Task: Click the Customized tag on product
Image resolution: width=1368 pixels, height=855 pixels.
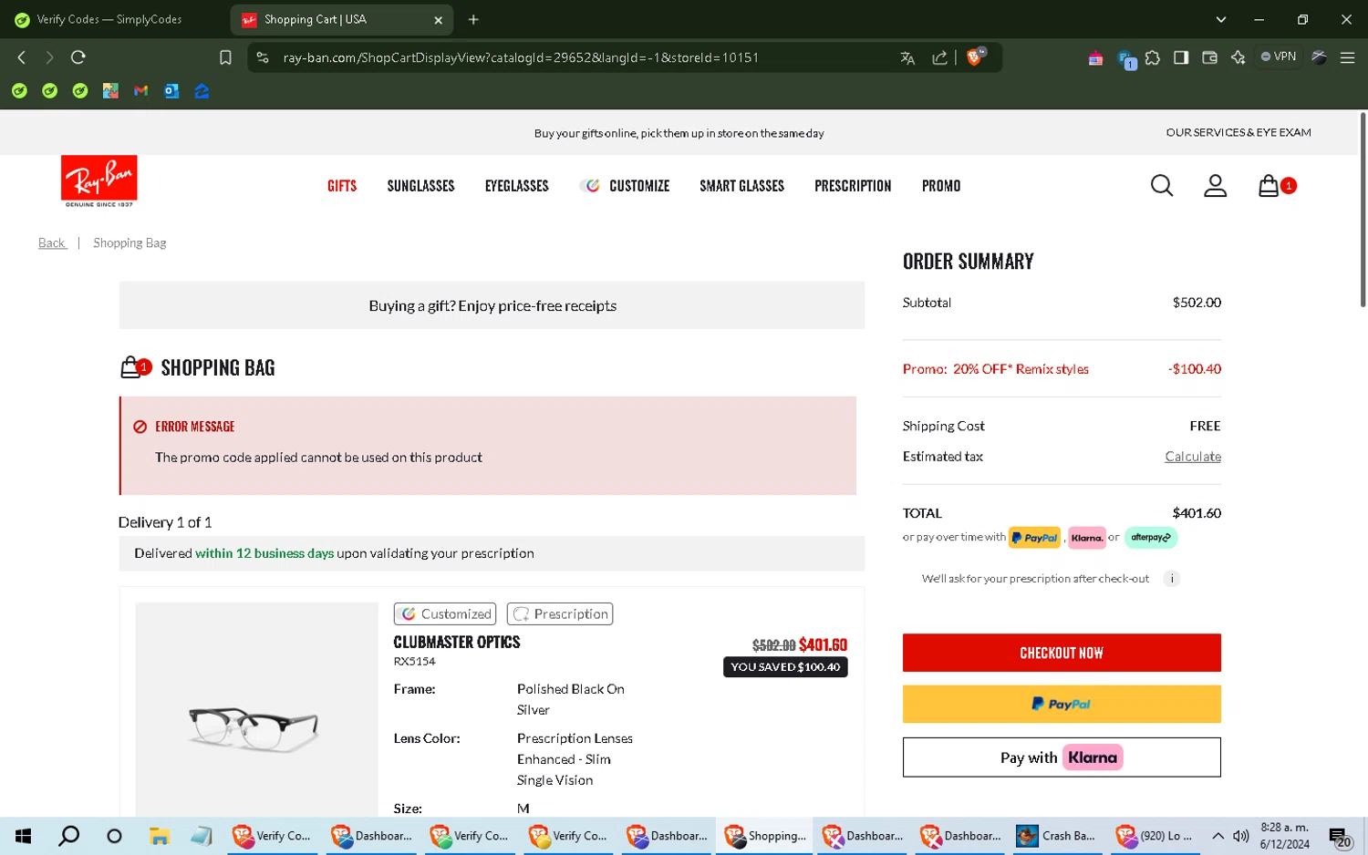Action: pos(445,614)
